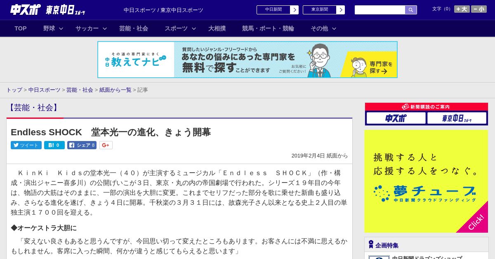Image resolution: width=495 pixels, height=259 pixels.
Task: Click the 中スポ logo in the header
Action: tap(25, 9)
